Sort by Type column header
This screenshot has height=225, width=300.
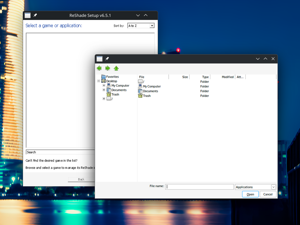coord(200,77)
